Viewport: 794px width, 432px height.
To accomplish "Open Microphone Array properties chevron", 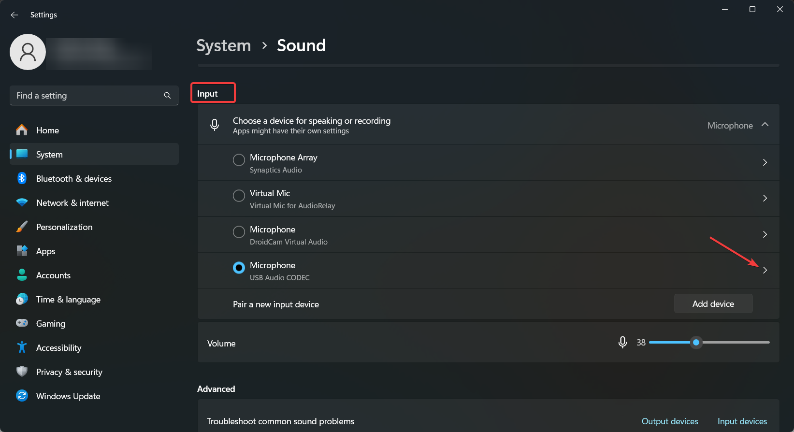I will (x=765, y=162).
